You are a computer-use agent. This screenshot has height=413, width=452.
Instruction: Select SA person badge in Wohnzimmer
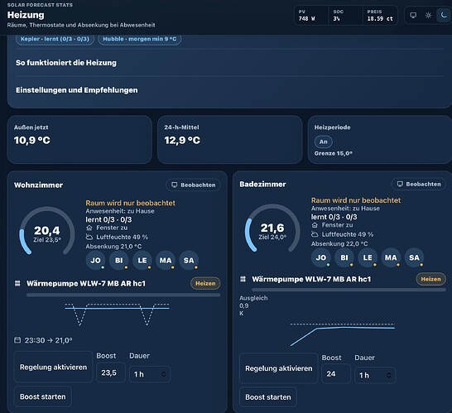point(189,260)
